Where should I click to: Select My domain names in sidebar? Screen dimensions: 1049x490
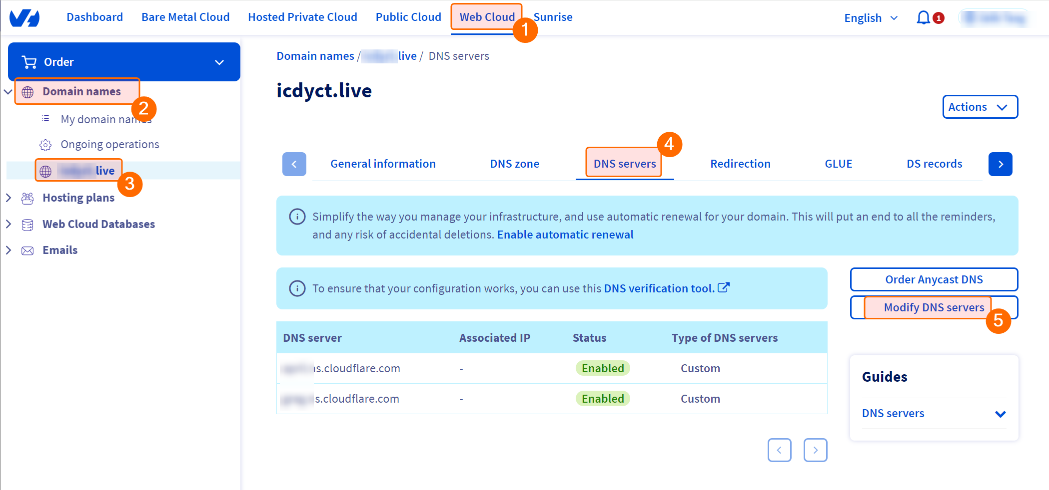pos(105,120)
